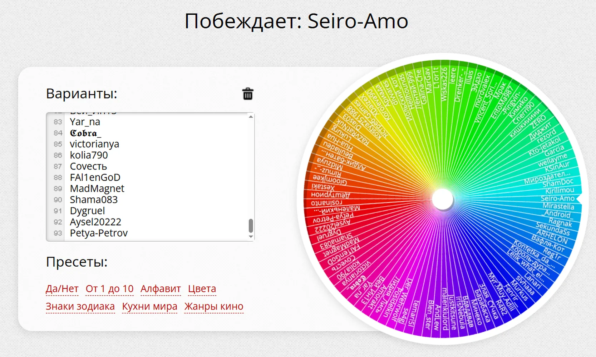Click the MadMagnet entry in list
Image resolution: width=596 pixels, height=357 pixels.
[97, 188]
